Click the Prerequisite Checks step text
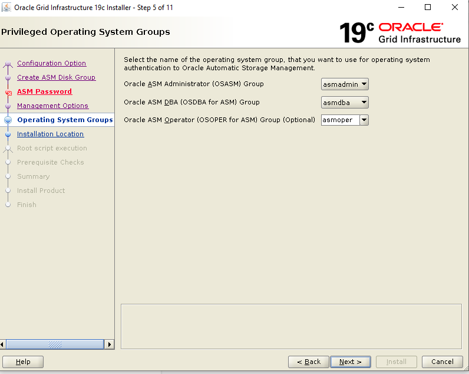 coord(51,162)
